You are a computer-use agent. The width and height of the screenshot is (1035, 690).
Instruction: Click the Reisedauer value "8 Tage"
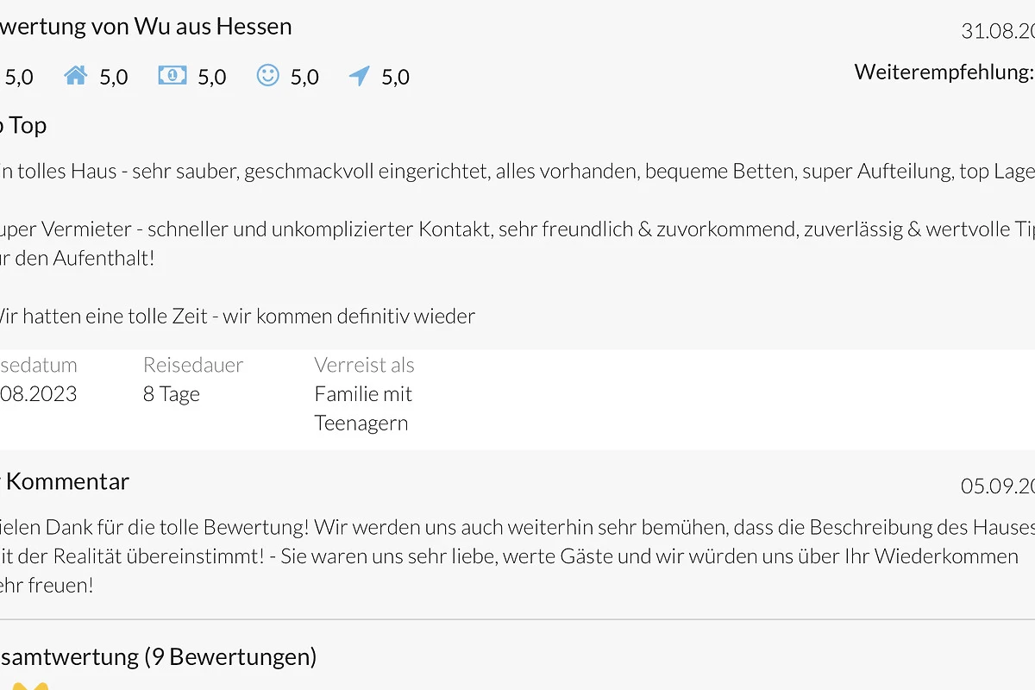click(172, 395)
